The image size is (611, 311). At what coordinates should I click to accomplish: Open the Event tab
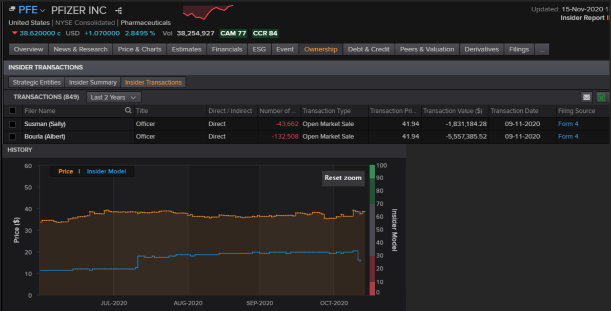(x=285, y=49)
